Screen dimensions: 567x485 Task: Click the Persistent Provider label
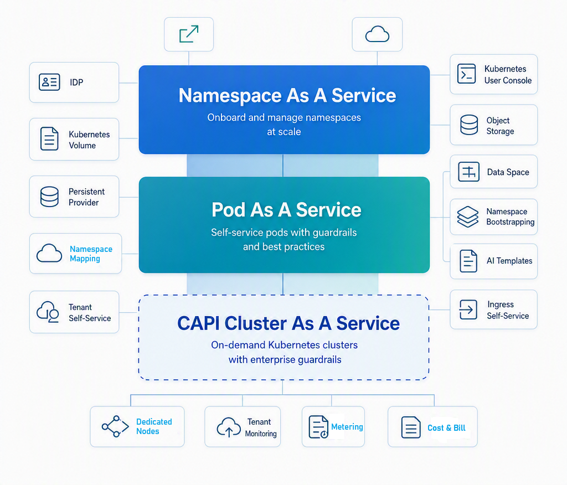(x=86, y=197)
